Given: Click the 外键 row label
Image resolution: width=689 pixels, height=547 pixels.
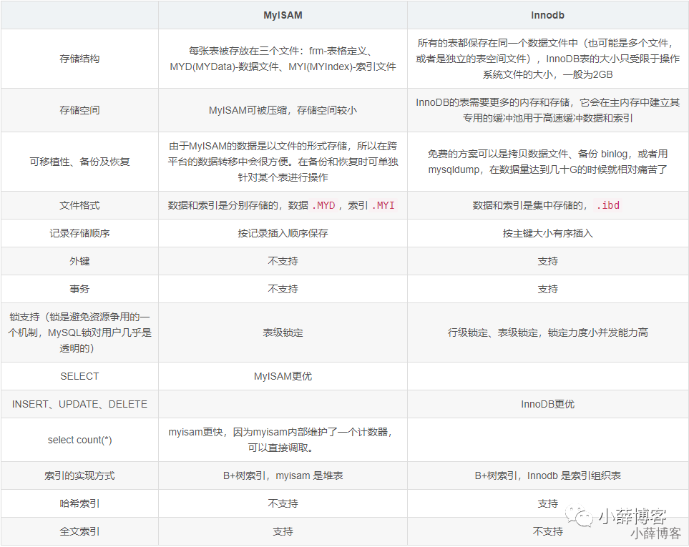Looking at the screenshot, I should (79, 261).
